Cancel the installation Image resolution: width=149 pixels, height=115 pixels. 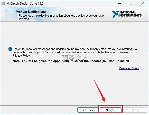(135, 110)
